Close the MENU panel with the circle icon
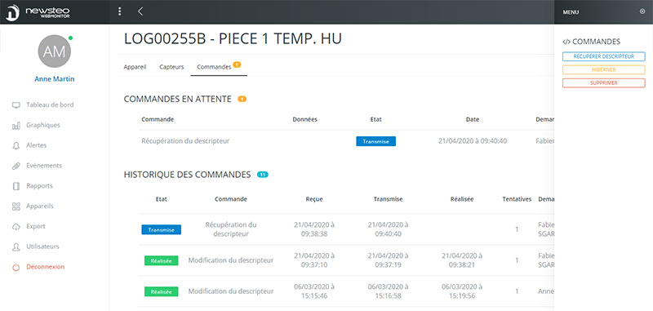Viewport: 653px width, 311px height. click(x=642, y=11)
